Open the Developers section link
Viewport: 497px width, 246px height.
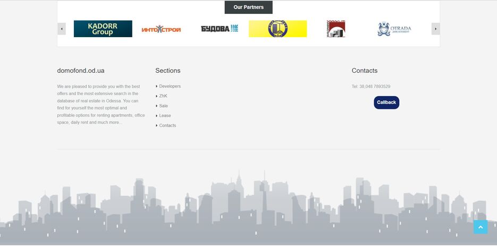click(x=170, y=86)
